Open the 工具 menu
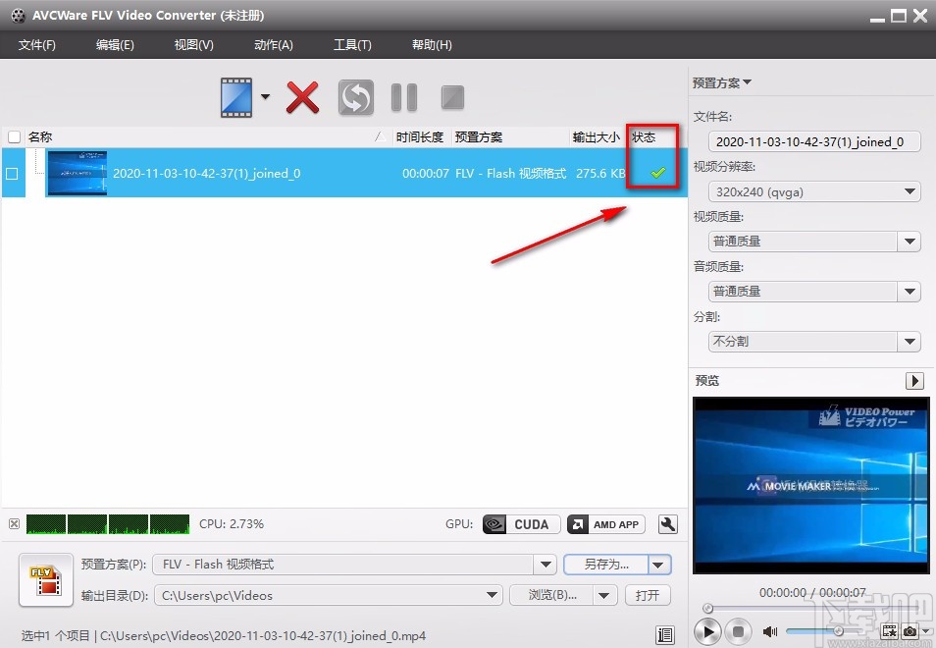Image resolution: width=936 pixels, height=648 pixels. 352,44
